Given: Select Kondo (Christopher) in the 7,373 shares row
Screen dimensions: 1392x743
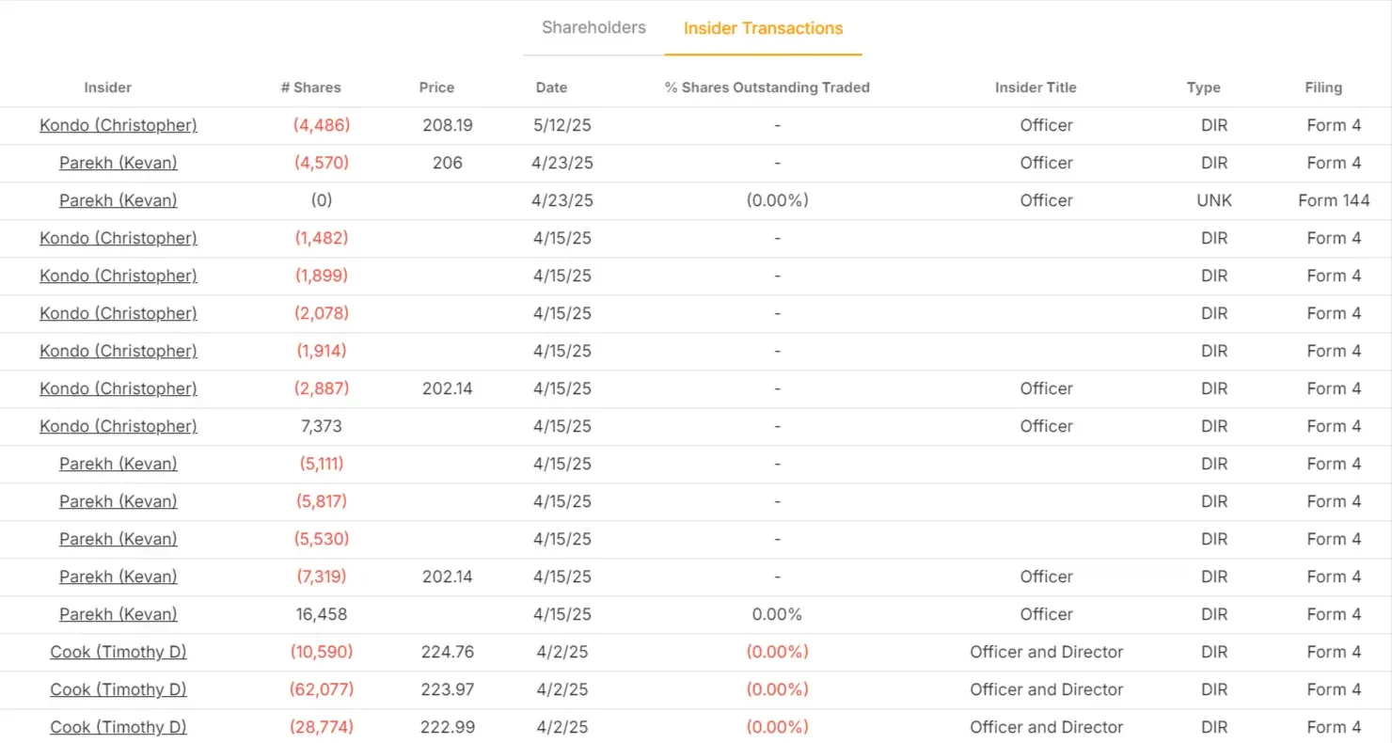Looking at the screenshot, I should (x=118, y=426).
